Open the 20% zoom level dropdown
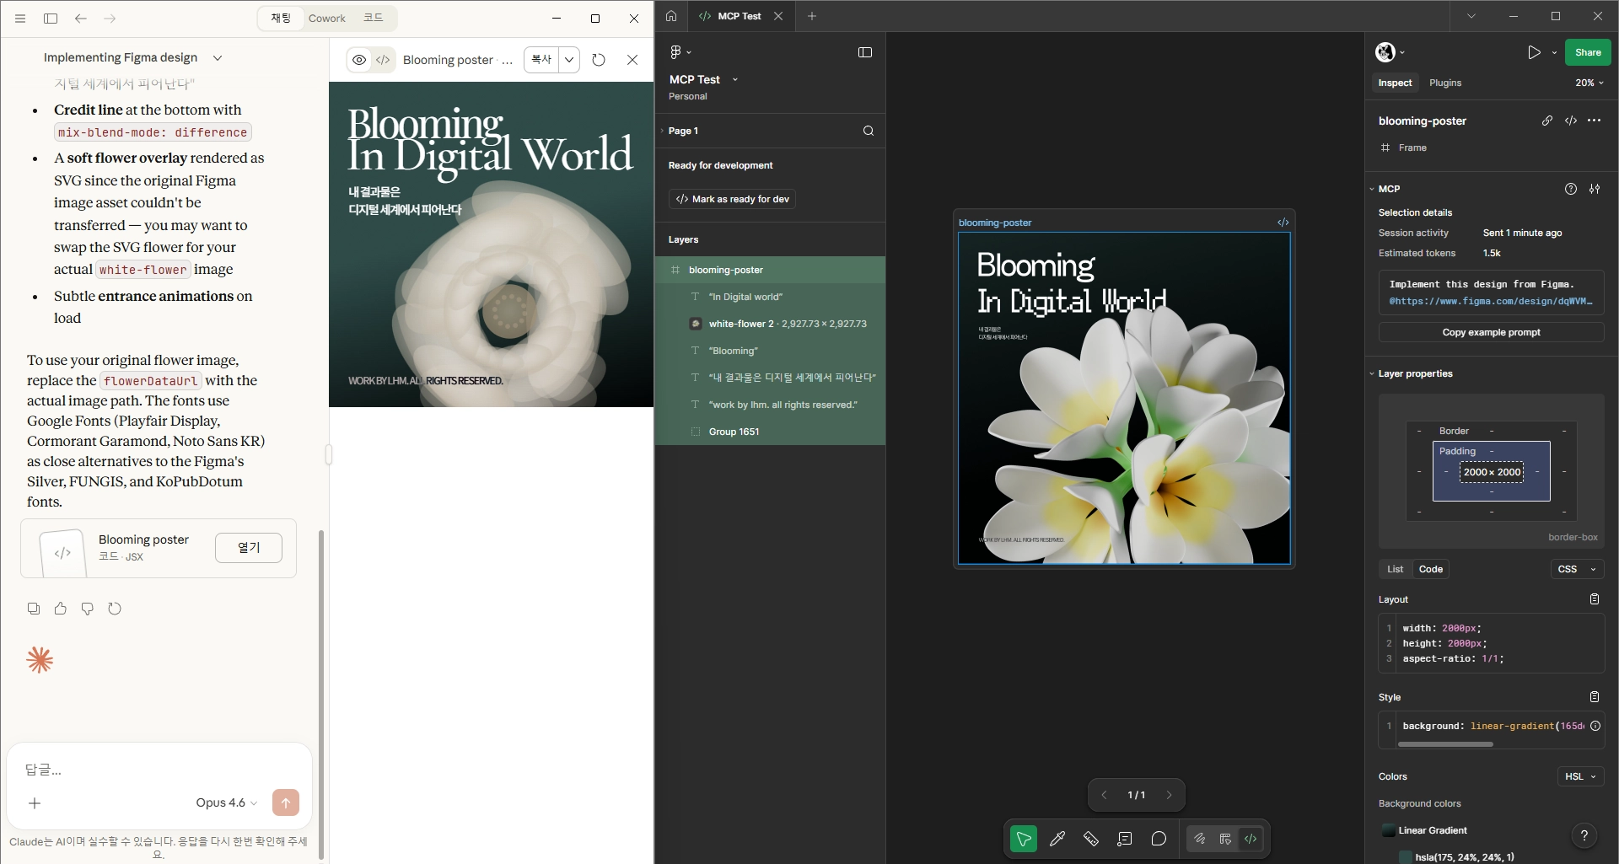The image size is (1619, 864). (x=1589, y=83)
